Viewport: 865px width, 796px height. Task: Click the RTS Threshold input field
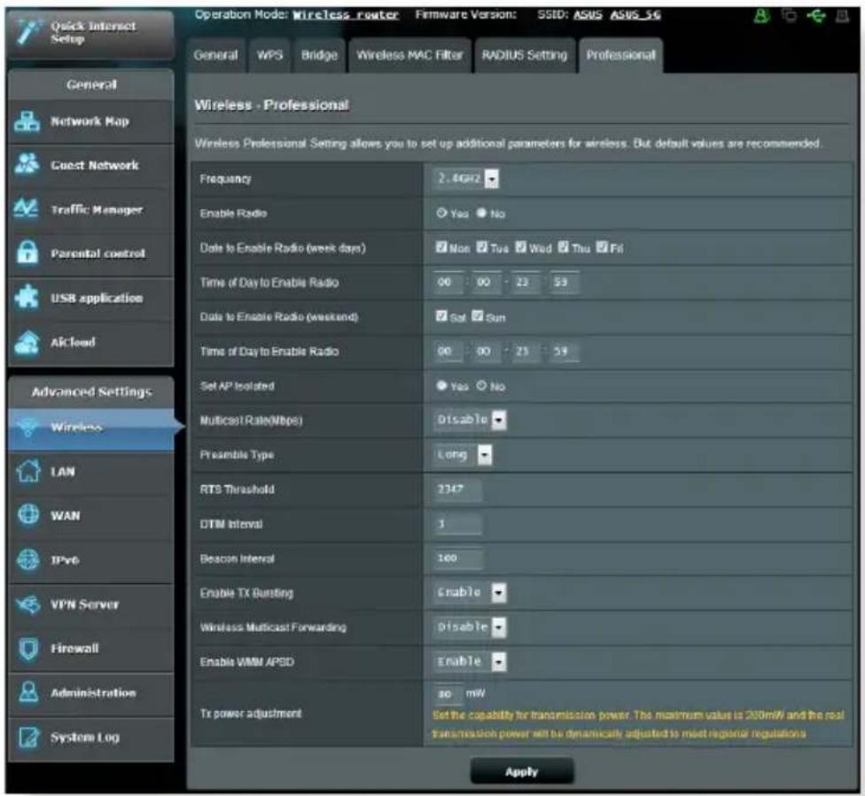[457, 489]
